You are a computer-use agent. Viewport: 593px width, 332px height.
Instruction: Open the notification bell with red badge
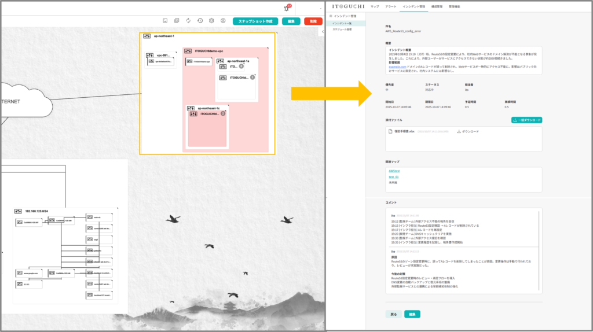coord(286,8)
